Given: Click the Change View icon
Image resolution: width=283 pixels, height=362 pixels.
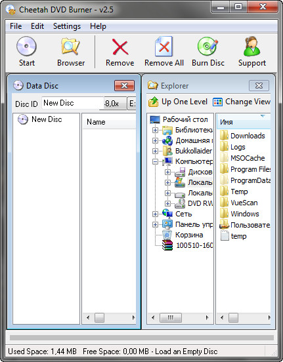Looking at the screenshot, I should (x=217, y=102).
